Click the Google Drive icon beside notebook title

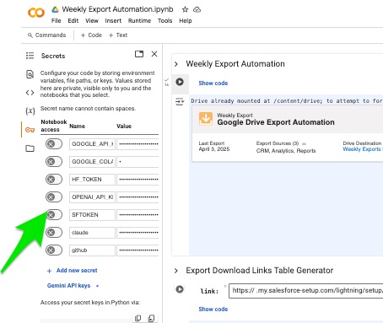tap(55, 9)
